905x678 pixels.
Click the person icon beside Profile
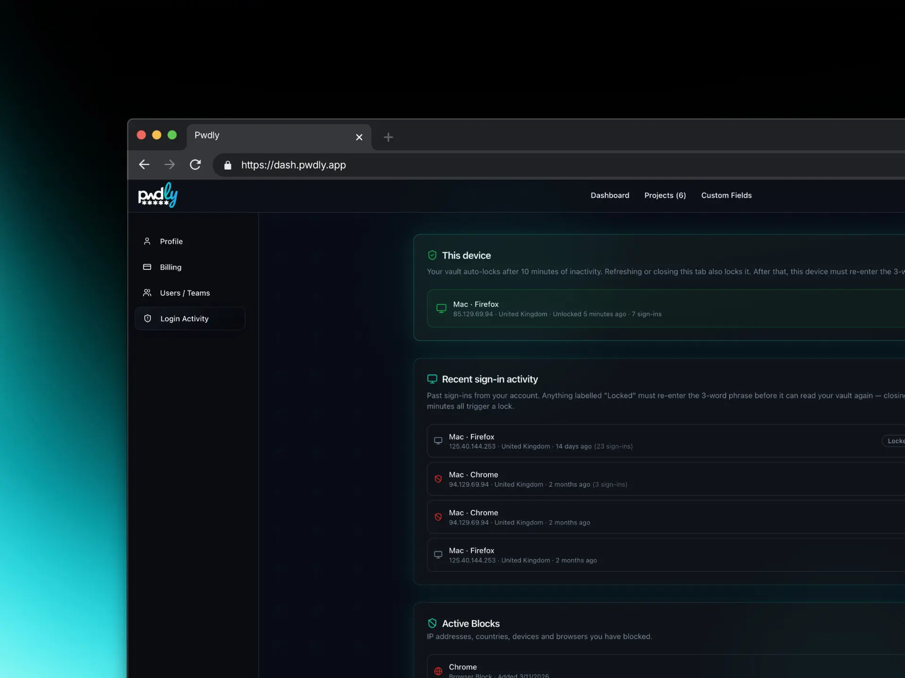(147, 241)
